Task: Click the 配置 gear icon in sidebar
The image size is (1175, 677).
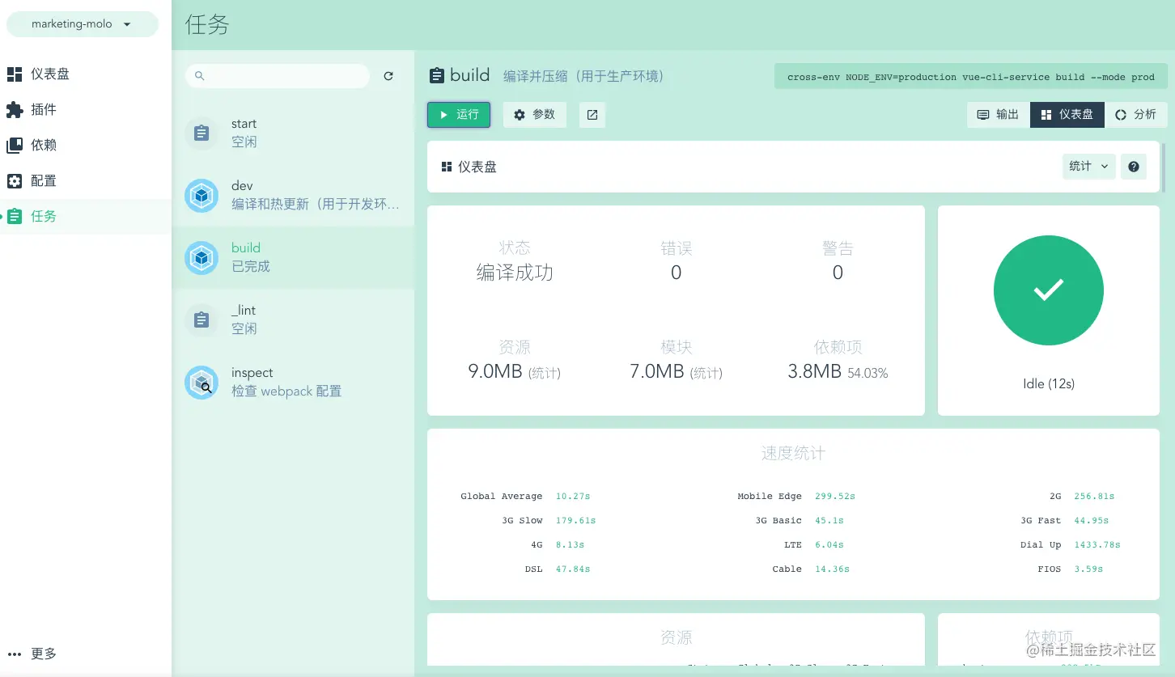Action: tap(15, 181)
